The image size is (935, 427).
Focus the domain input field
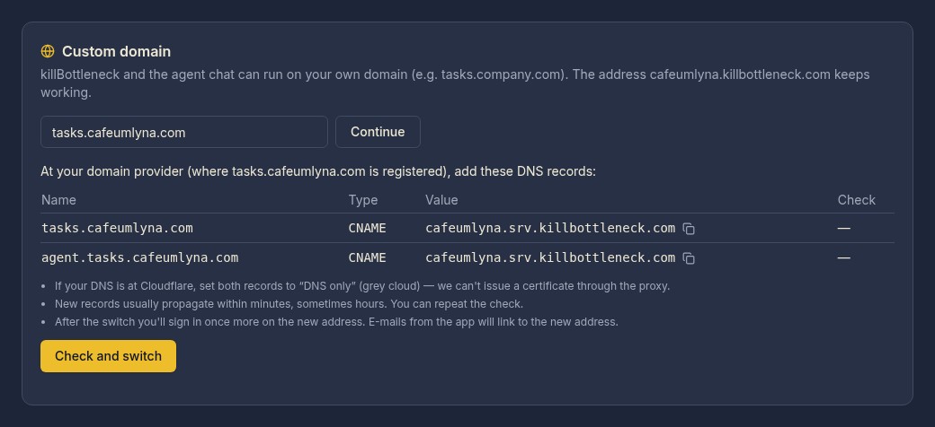pos(183,132)
